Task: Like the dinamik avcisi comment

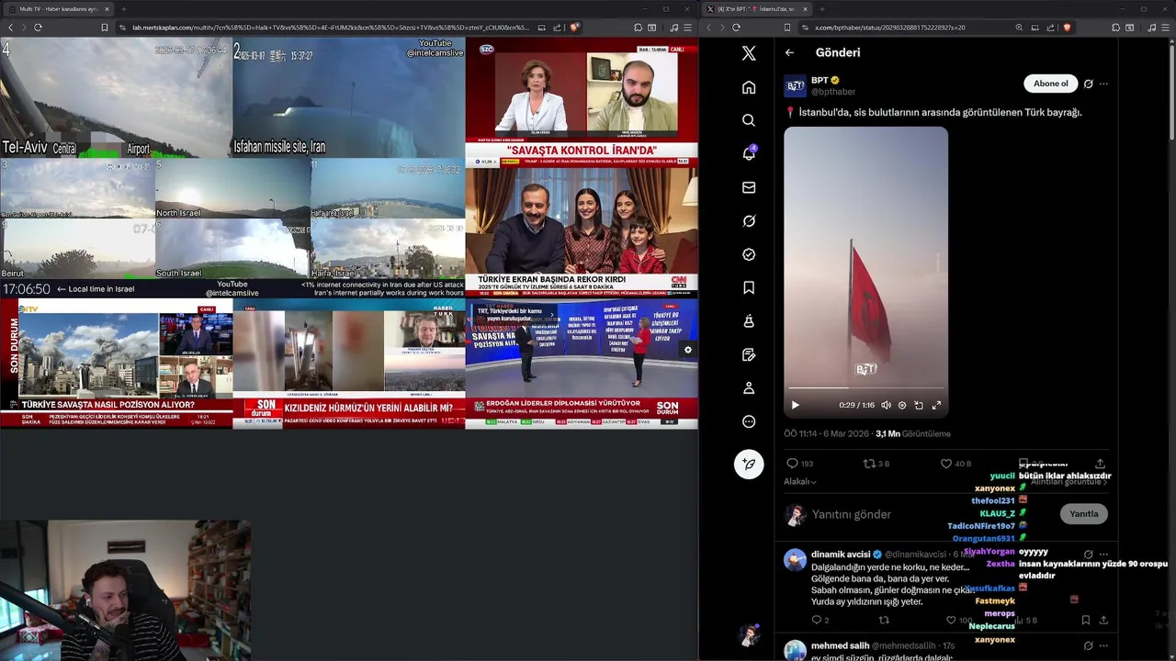Action: [x=951, y=621]
